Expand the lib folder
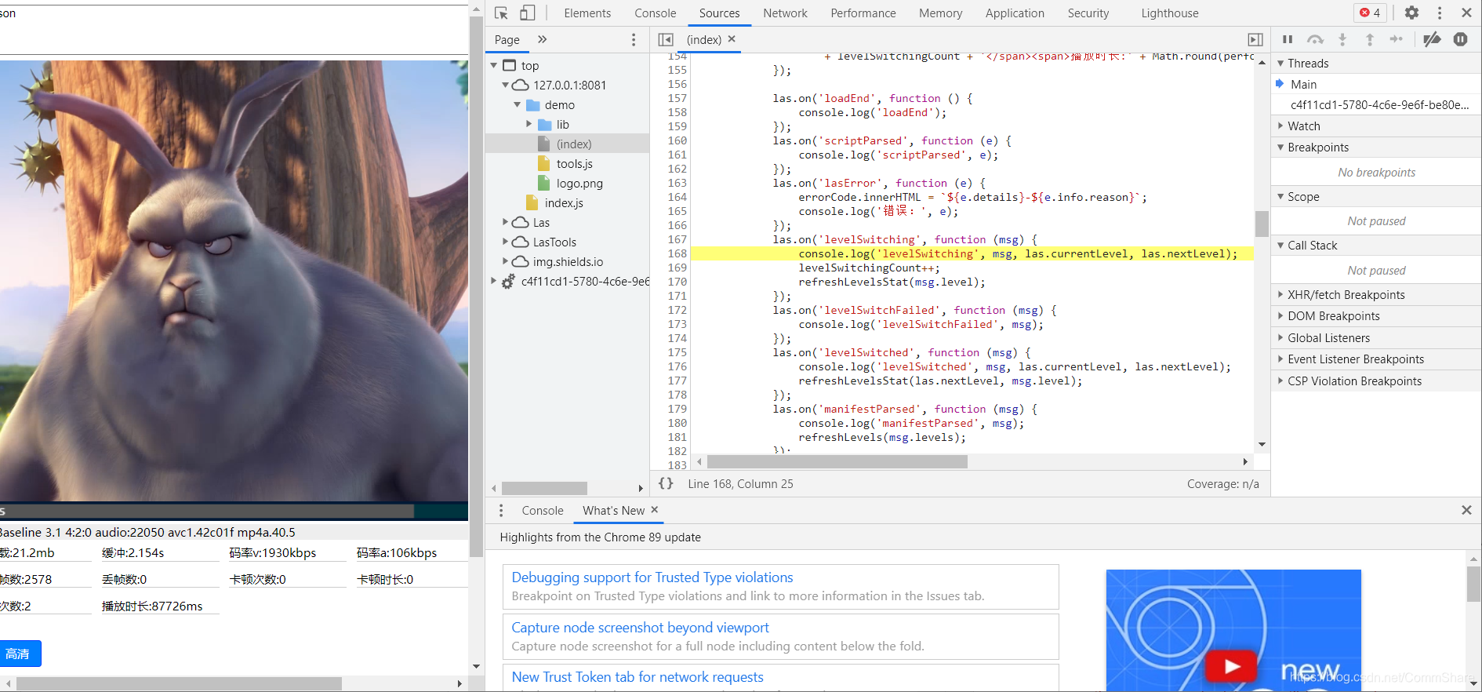The image size is (1482, 692). coord(529,125)
